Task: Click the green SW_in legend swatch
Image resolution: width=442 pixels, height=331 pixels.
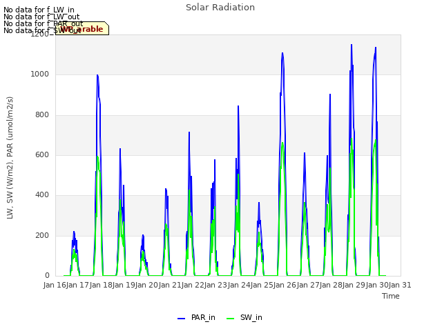Action: pyautogui.click(x=230, y=319)
